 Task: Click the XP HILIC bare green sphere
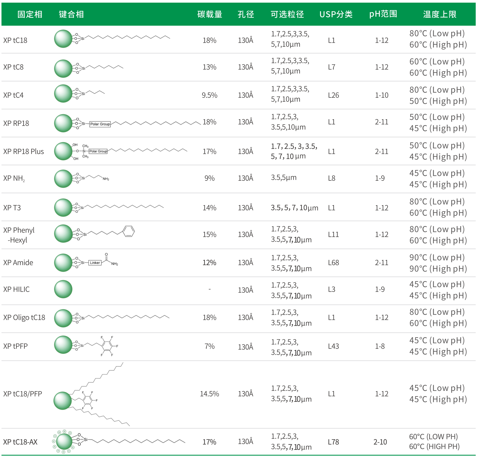click(63, 289)
